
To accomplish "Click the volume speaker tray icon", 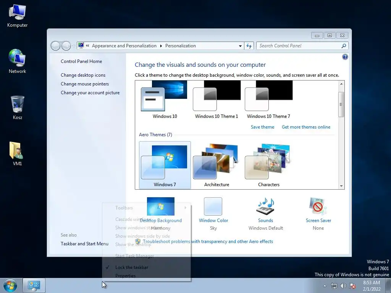I will pos(343,286).
